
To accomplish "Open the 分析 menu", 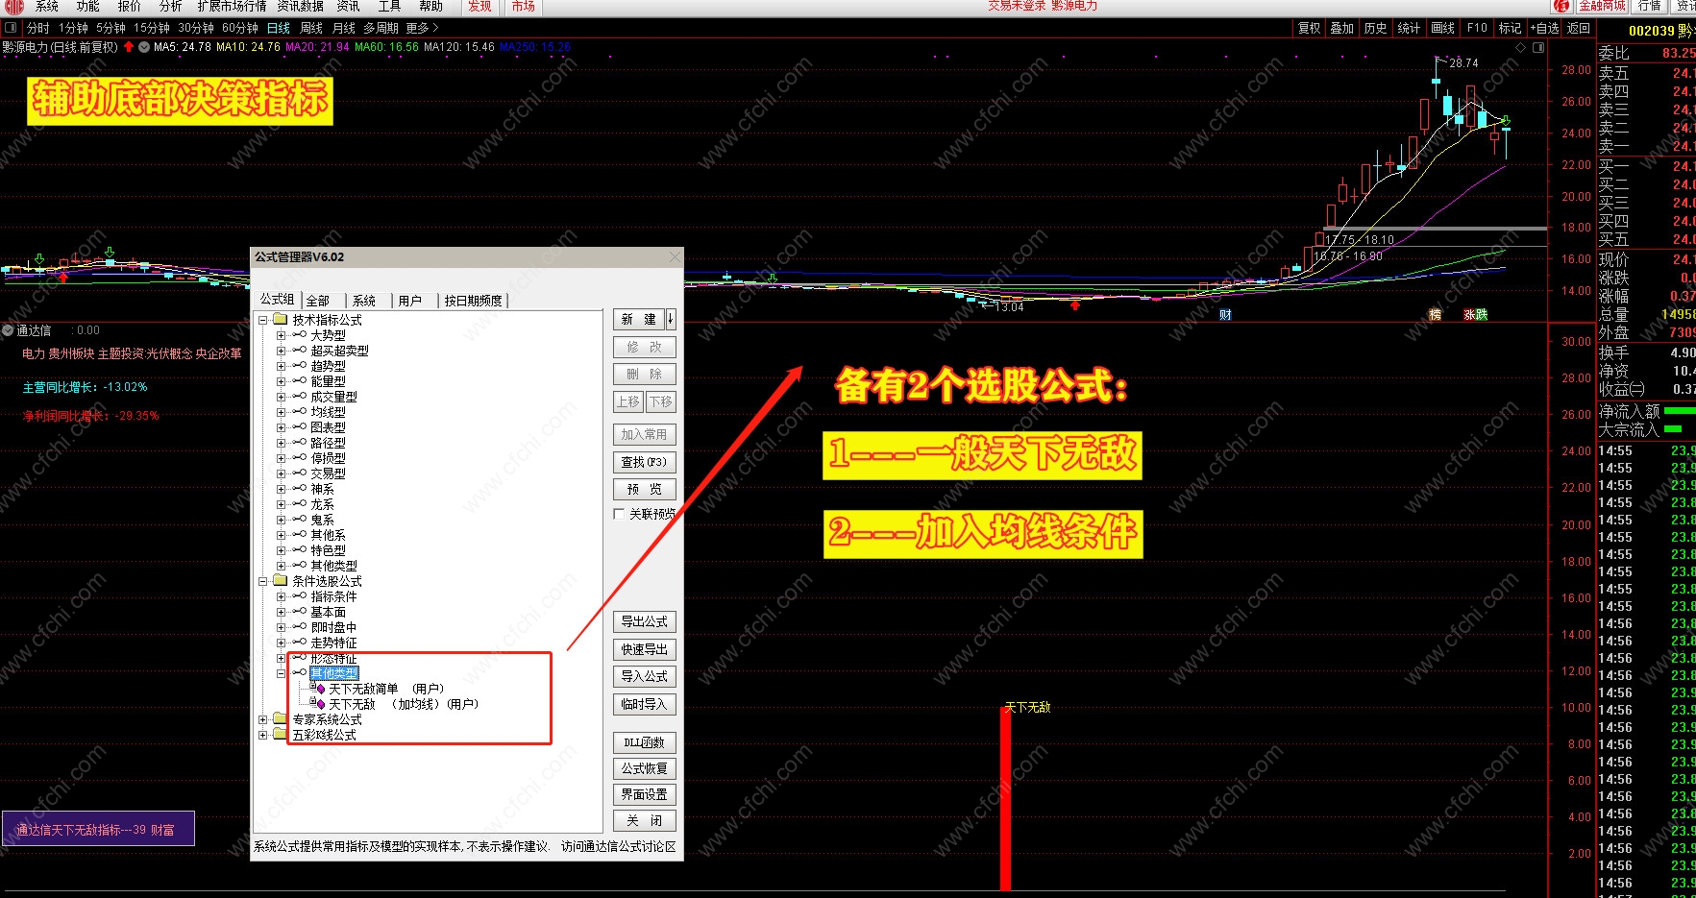I will tap(171, 7).
